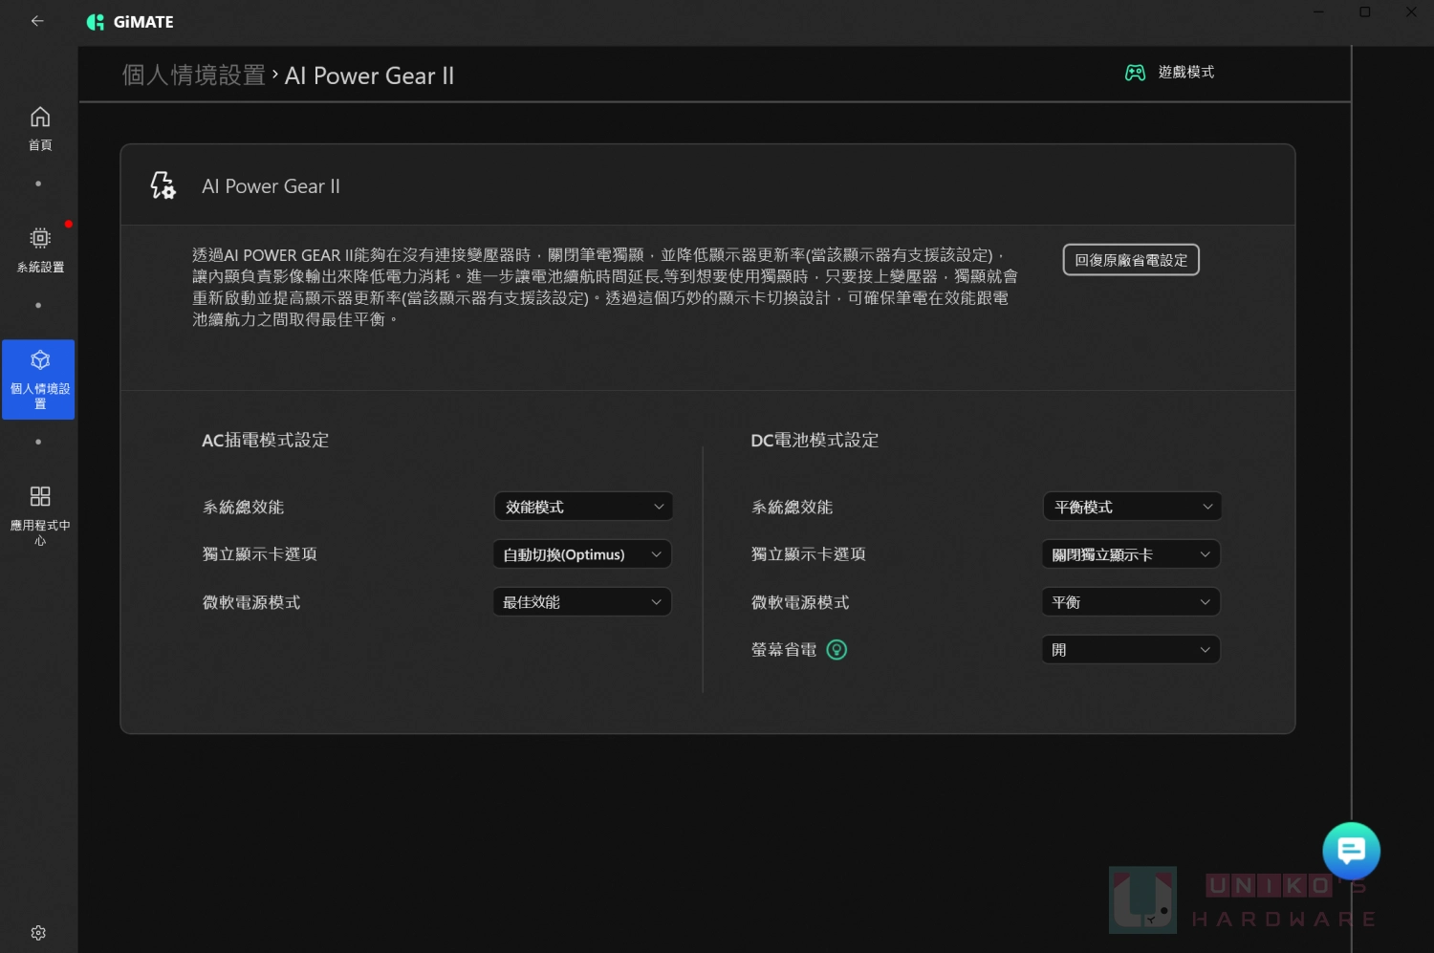Go back using the arrow icon
Image resolution: width=1434 pixels, height=953 pixels.
pyautogui.click(x=37, y=21)
